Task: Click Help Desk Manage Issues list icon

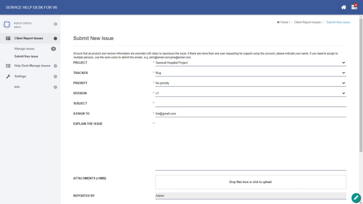Action: [x=8, y=66]
